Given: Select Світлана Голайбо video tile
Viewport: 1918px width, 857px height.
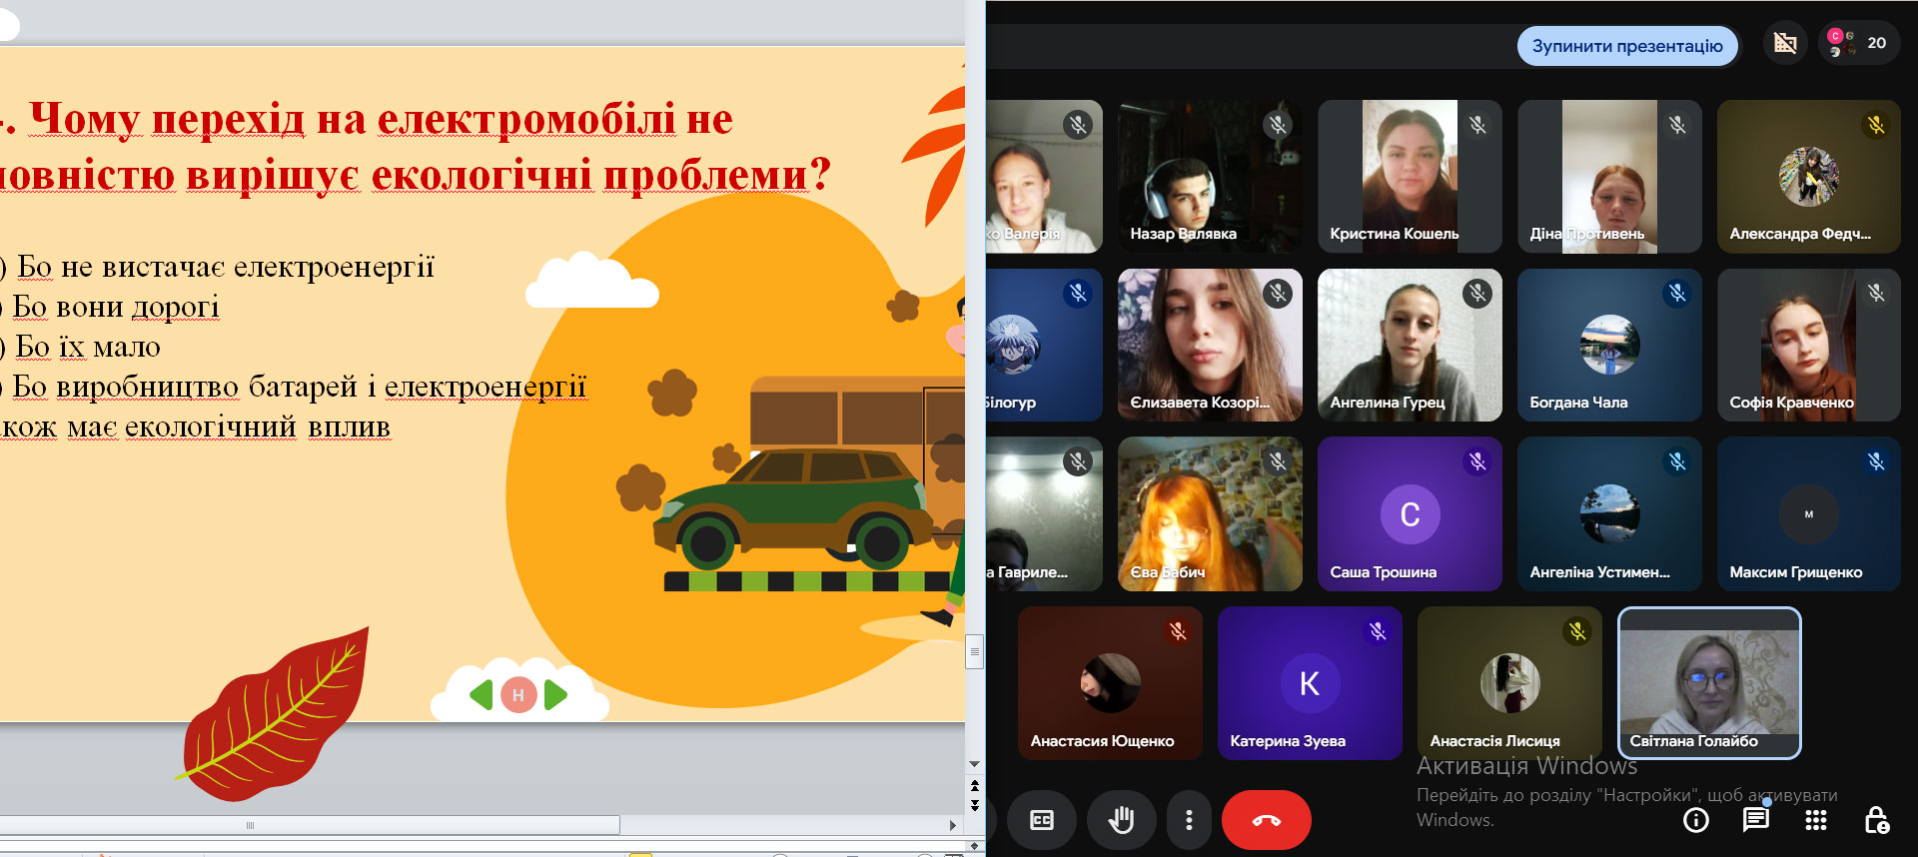Looking at the screenshot, I should (x=1708, y=682).
